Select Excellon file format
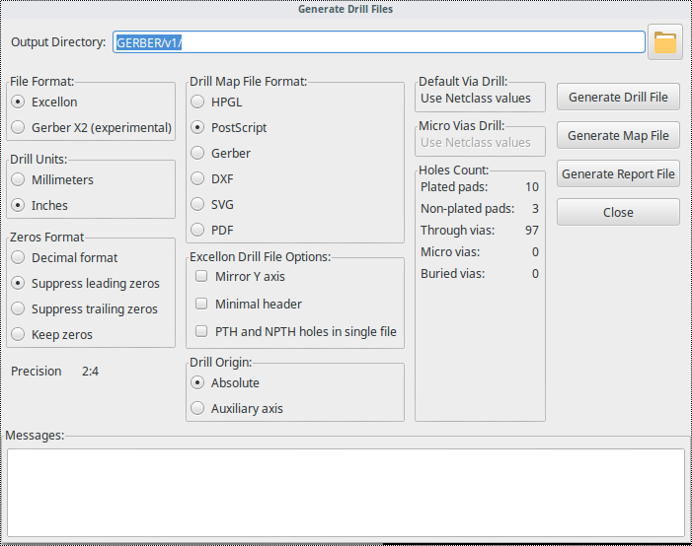This screenshot has width=692, height=546. 19,102
